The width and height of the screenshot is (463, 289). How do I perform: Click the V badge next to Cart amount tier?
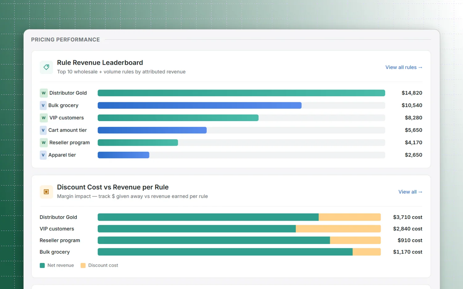[43, 130]
